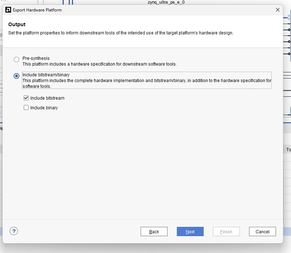Click the greyed-out Finish button
Viewport: 291px width, 253px height.
point(226,231)
